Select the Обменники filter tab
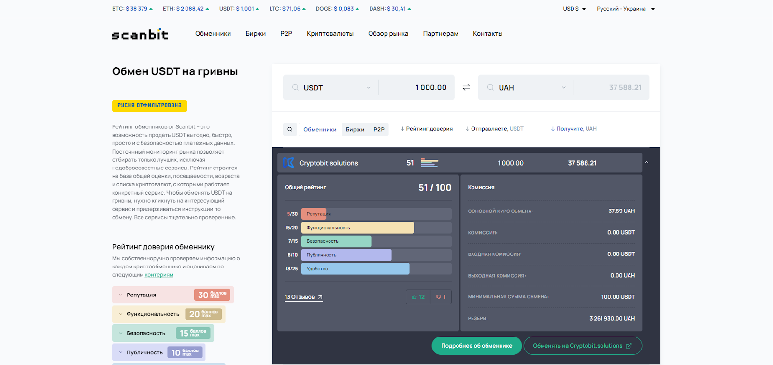The height and width of the screenshot is (365, 773). [320, 129]
